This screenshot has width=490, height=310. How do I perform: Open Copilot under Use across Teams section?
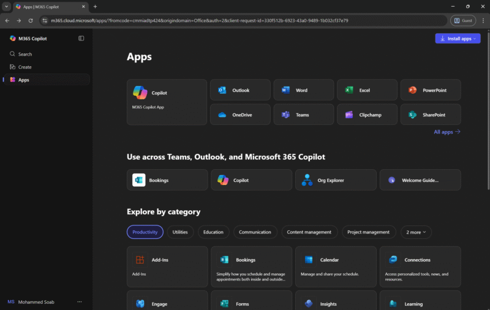click(x=251, y=180)
